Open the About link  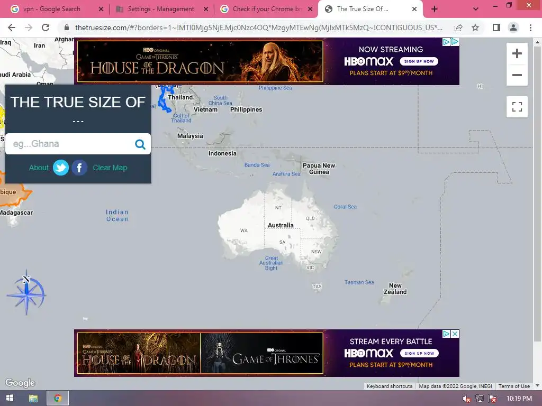(x=39, y=168)
